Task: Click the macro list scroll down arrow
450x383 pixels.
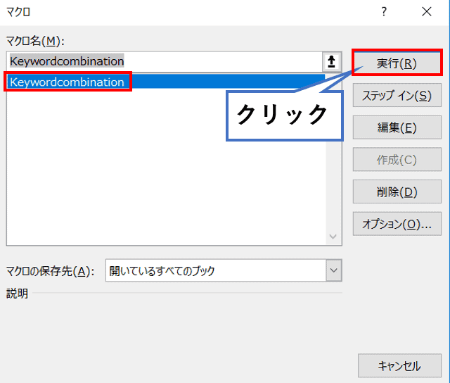Action: click(x=333, y=237)
